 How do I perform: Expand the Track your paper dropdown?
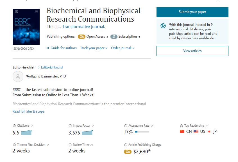(x=94, y=48)
